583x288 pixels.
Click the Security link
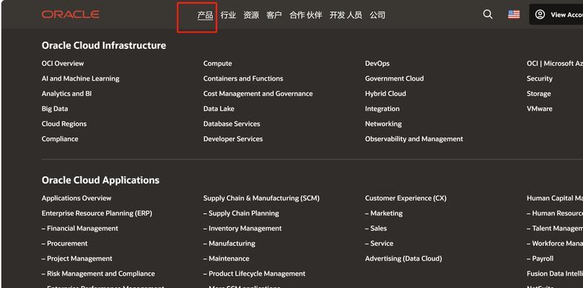tap(540, 78)
